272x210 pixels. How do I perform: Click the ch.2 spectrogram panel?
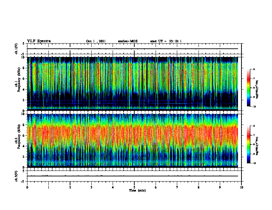(x=133, y=140)
